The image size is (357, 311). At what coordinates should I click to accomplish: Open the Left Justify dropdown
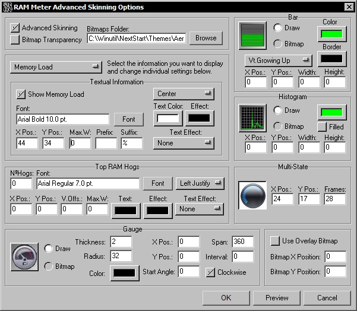pos(200,183)
